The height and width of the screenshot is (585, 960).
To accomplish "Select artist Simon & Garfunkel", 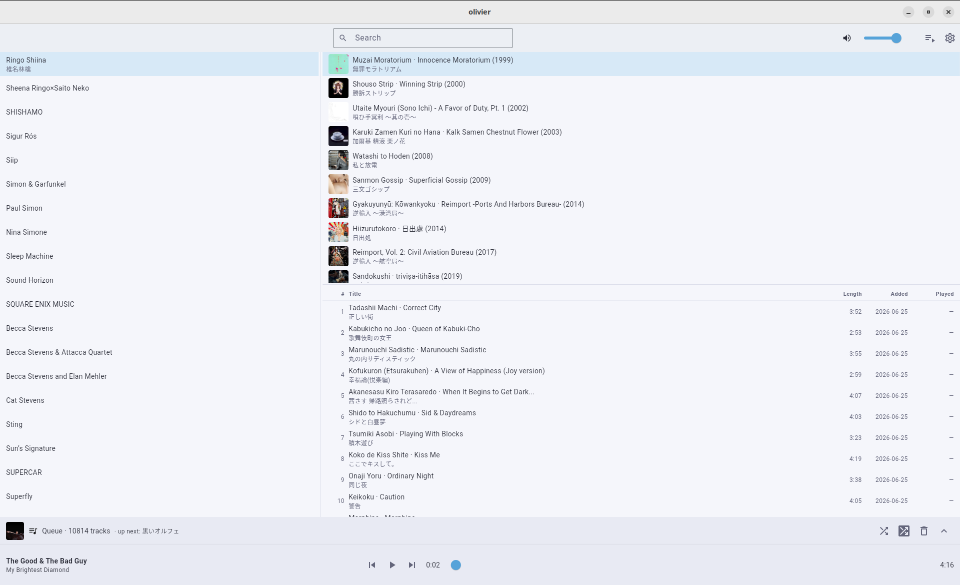I will pos(159,184).
